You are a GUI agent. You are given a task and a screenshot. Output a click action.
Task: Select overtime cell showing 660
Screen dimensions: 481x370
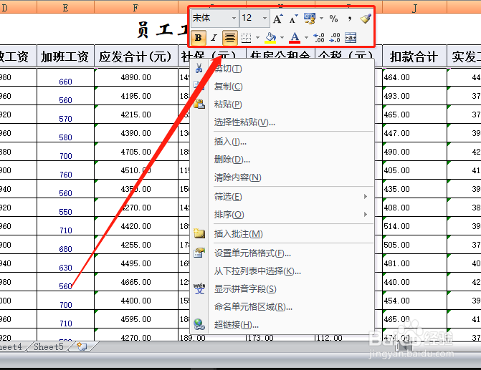[65, 77]
